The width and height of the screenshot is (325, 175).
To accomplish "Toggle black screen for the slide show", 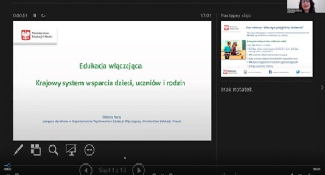I will click(x=71, y=150).
